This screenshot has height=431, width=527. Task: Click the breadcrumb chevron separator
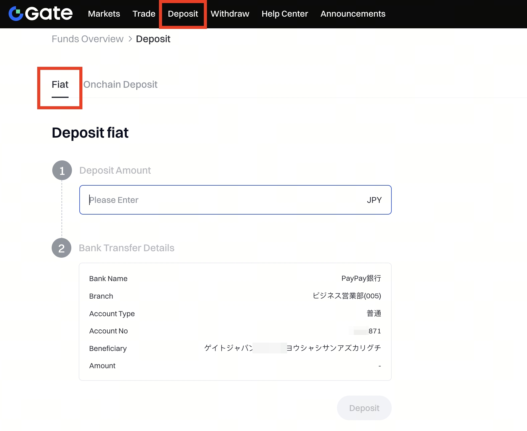point(130,39)
